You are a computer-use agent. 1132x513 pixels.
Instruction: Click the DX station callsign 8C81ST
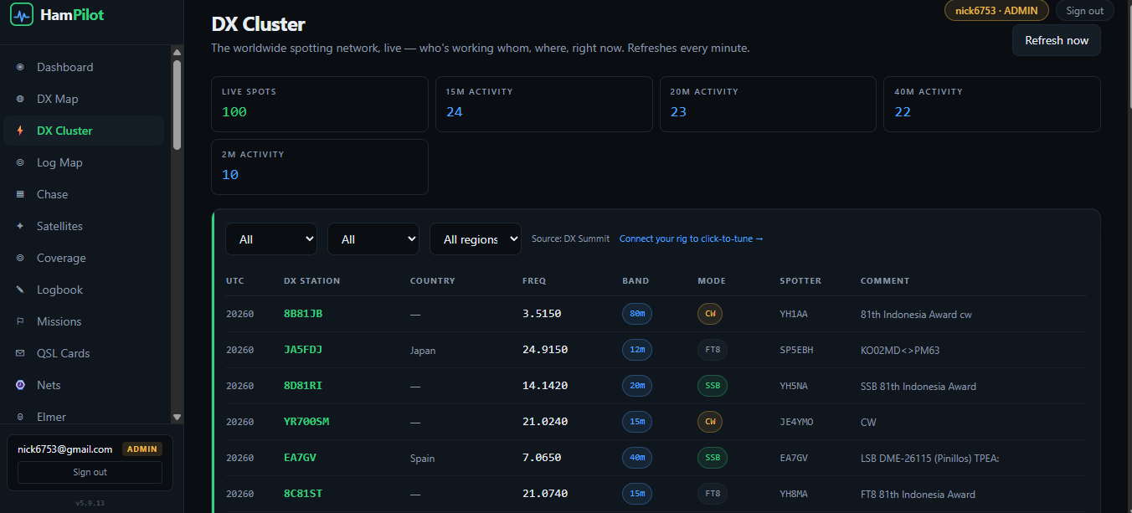point(303,494)
